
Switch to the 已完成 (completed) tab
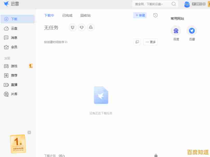(67, 15)
